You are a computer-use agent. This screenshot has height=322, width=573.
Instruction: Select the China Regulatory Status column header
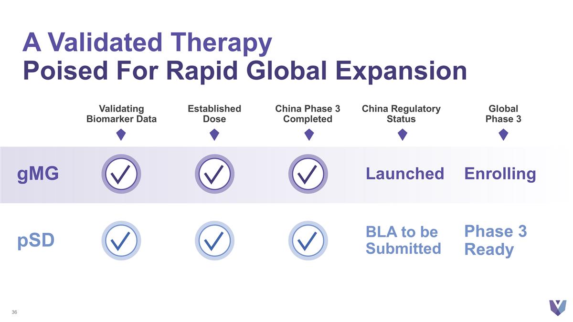coord(401,114)
